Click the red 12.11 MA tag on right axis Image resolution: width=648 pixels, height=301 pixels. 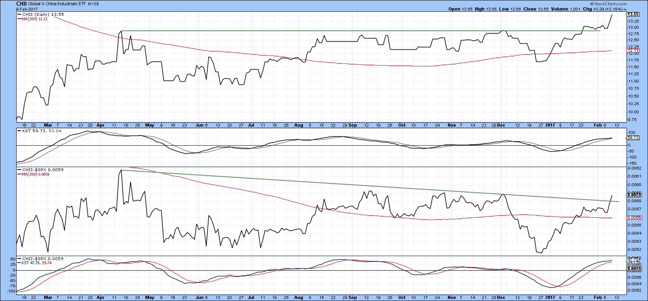[633, 51]
